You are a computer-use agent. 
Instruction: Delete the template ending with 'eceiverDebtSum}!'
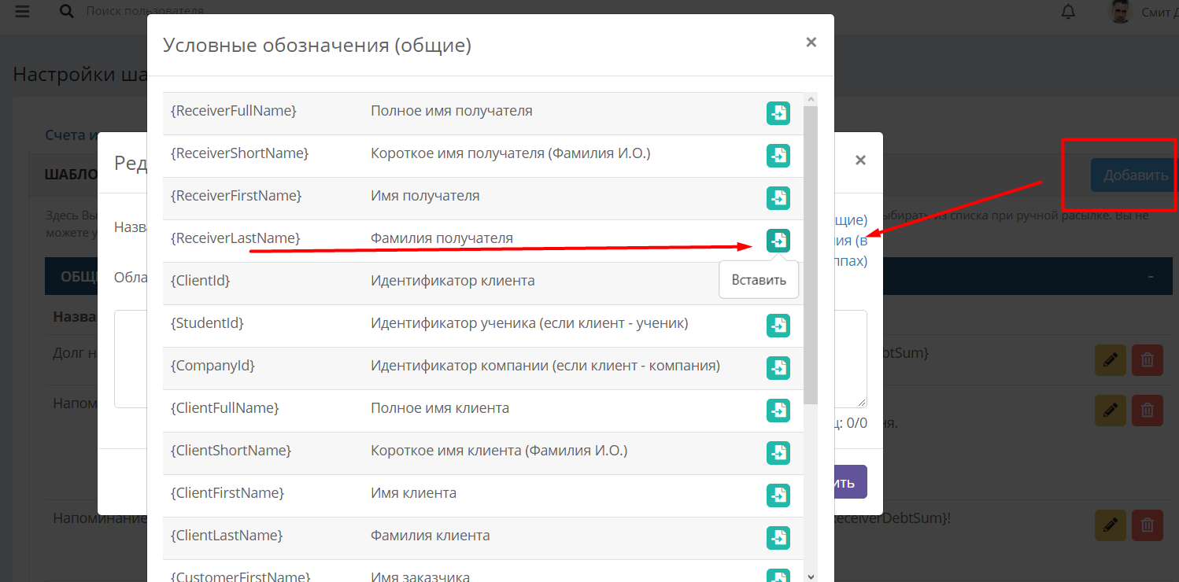tap(1148, 525)
